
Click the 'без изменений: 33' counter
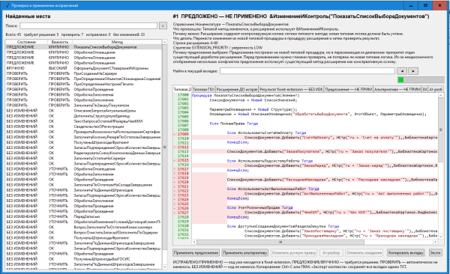tap(129, 34)
